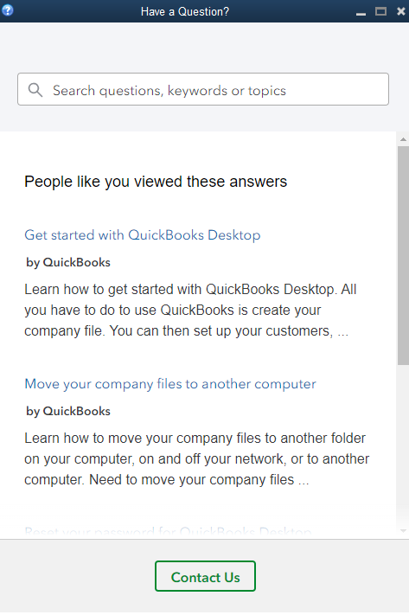Viewport: 409px width, 615px height.
Task: Open Get started with QuickBooks Desktop article
Action: pos(143,235)
